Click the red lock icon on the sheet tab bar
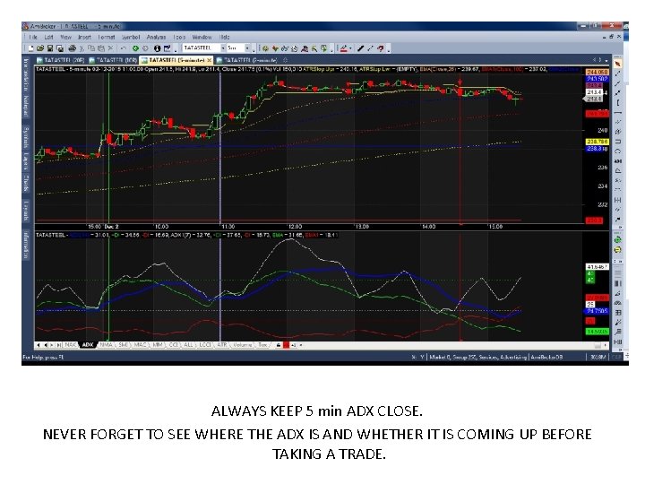645x484 pixels. [x=287, y=345]
